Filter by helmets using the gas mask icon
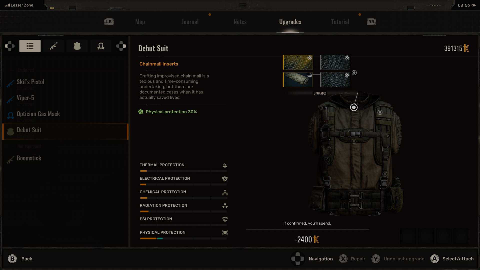 [101, 46]
